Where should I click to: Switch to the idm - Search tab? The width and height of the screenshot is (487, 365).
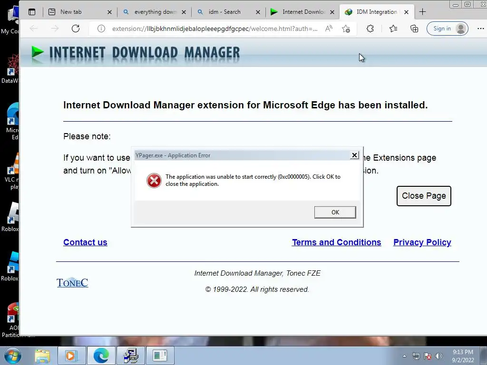click(x=228, y=12)
